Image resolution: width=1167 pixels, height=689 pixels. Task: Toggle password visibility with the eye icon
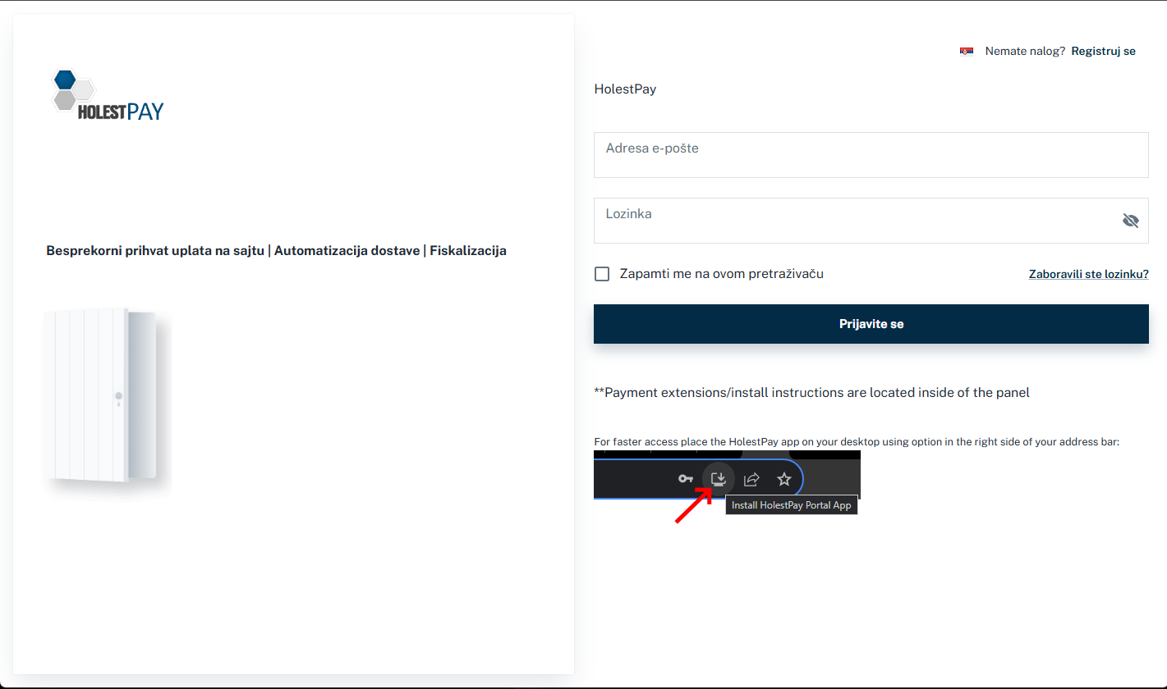tap(1131, 221)
